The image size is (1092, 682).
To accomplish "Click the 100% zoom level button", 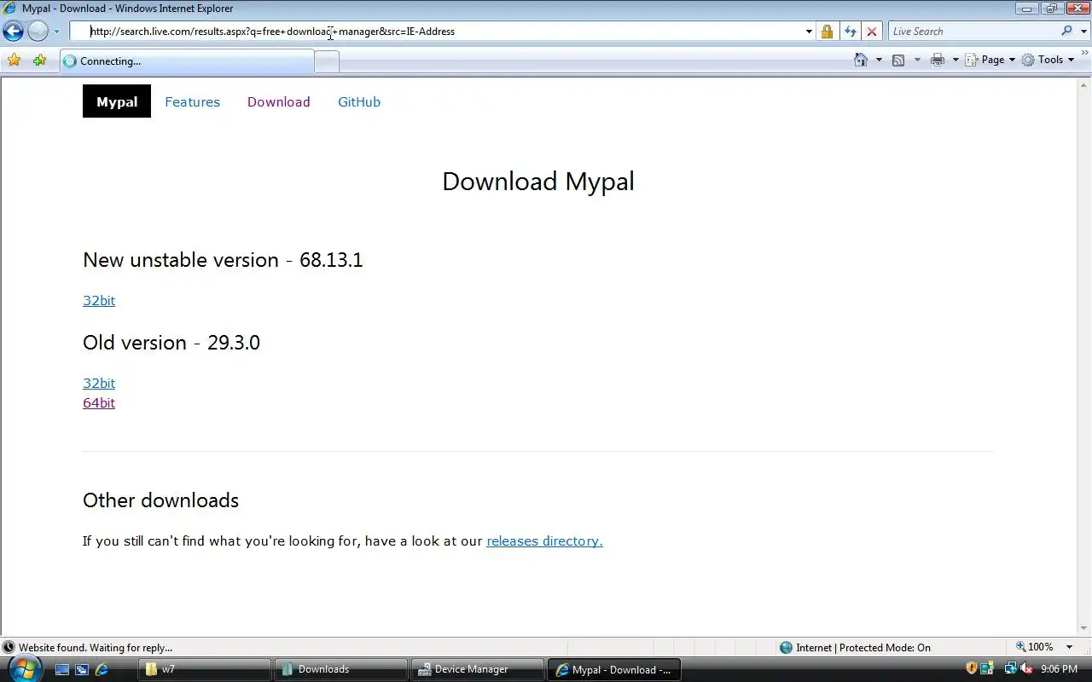I will point(1034,648).
